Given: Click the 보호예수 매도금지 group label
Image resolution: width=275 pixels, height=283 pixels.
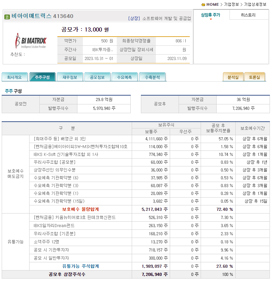Looking at the screenshot, I should [16, 174].
